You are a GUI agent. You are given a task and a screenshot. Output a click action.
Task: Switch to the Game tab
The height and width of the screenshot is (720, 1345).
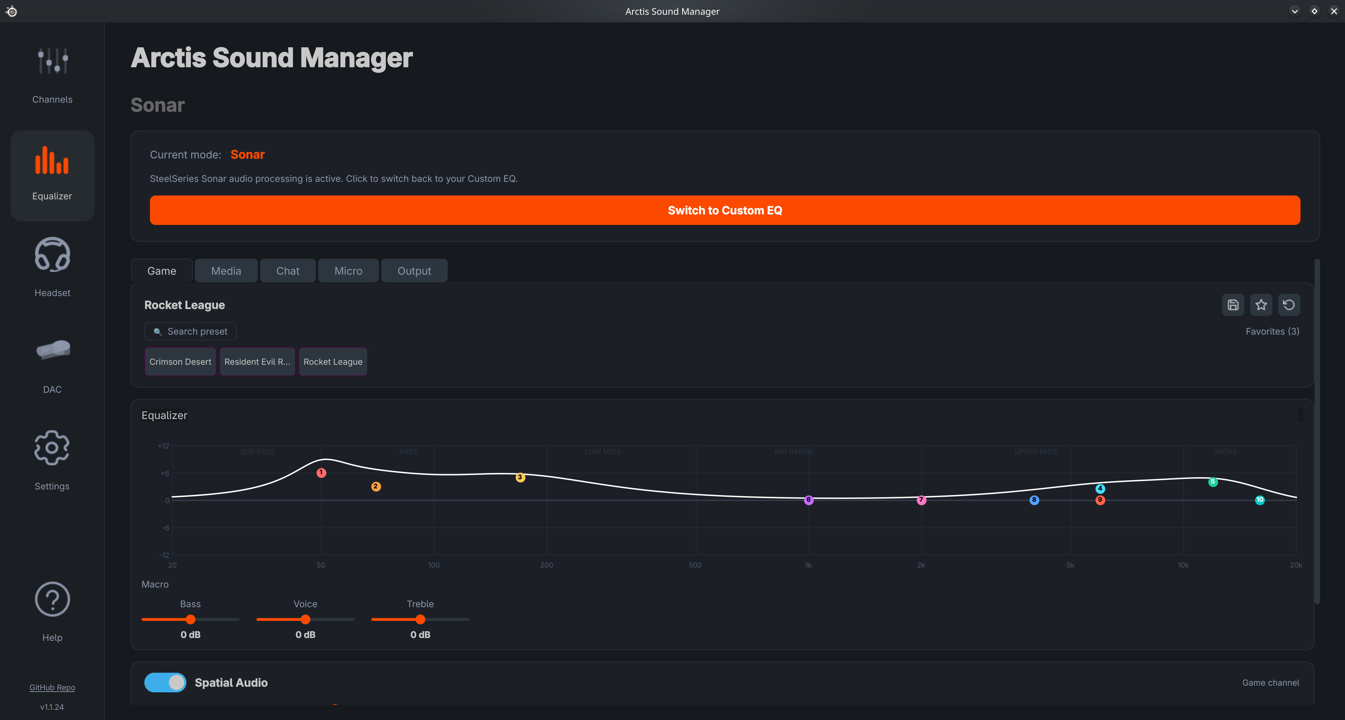162,271
